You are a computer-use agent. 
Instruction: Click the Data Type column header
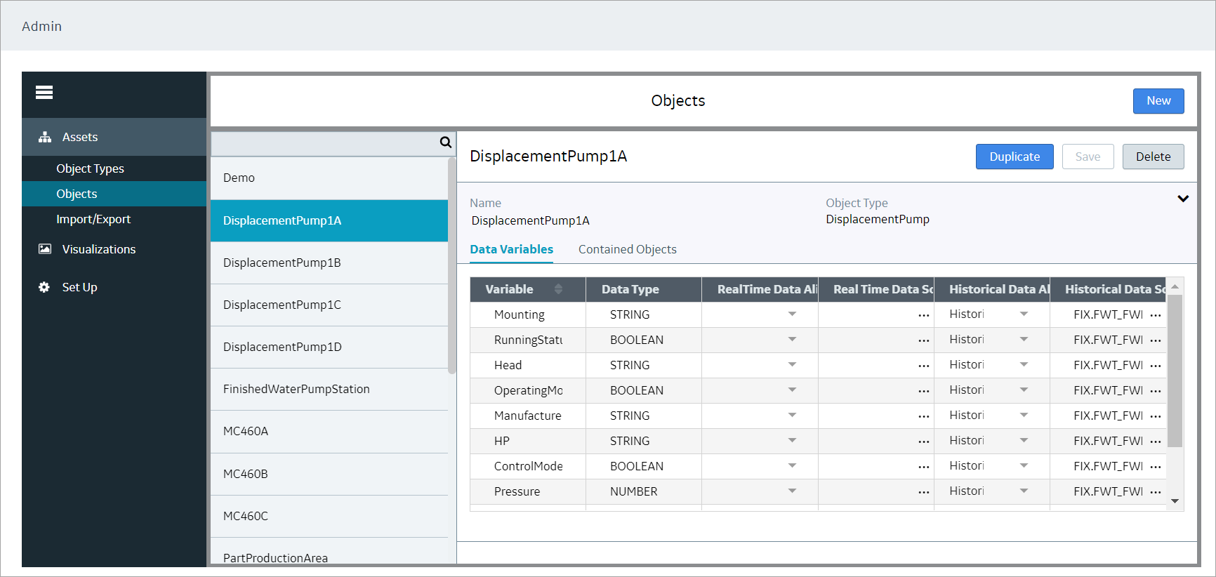644,289
